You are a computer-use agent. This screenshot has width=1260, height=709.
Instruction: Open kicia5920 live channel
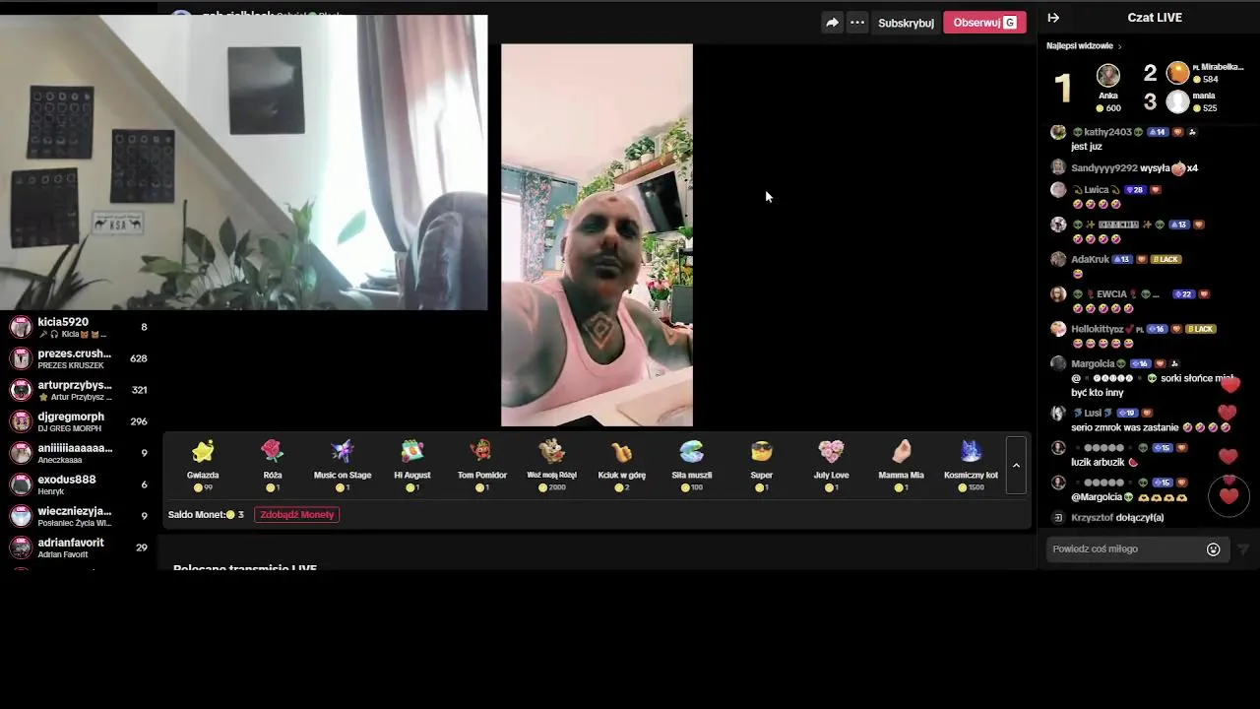pyautogui.click(x=79, y=327)
